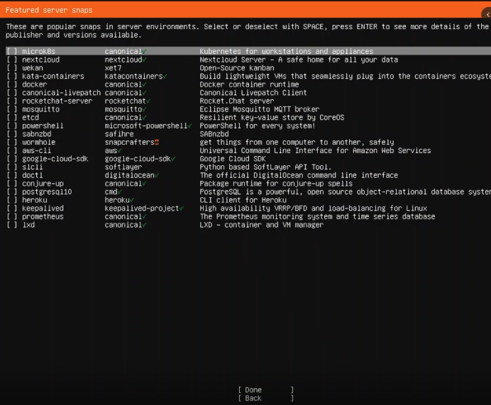Image resolution: width=491 pixels, height=405 pixels.
Task: Click verified checkmark next to keepalived-project
Action: tap(182, 209)
